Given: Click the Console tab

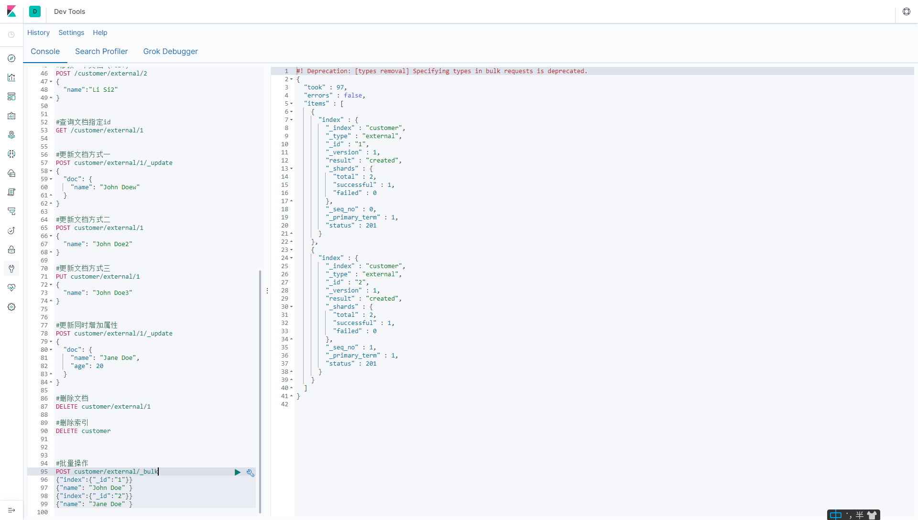Looking at the screenshot, I should pyautogui.click(x=45, y=52).
